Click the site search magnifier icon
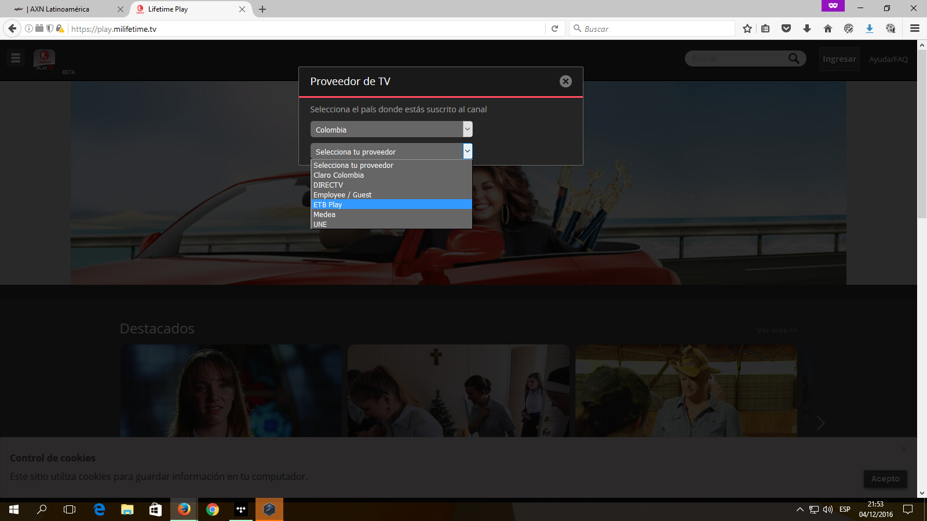The image size is (927, 521). (794, 58)
